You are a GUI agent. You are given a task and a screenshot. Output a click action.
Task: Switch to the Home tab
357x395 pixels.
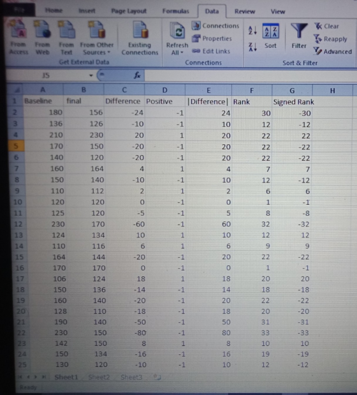click(x=54, y=11)
